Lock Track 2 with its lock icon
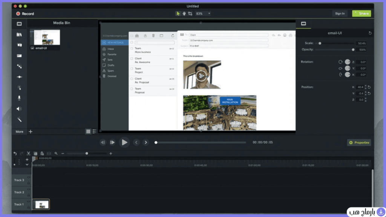 click(29, 196)
